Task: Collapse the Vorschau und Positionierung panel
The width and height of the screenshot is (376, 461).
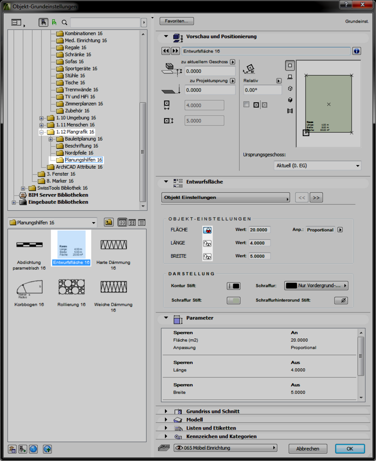Action: pos(166,36)
